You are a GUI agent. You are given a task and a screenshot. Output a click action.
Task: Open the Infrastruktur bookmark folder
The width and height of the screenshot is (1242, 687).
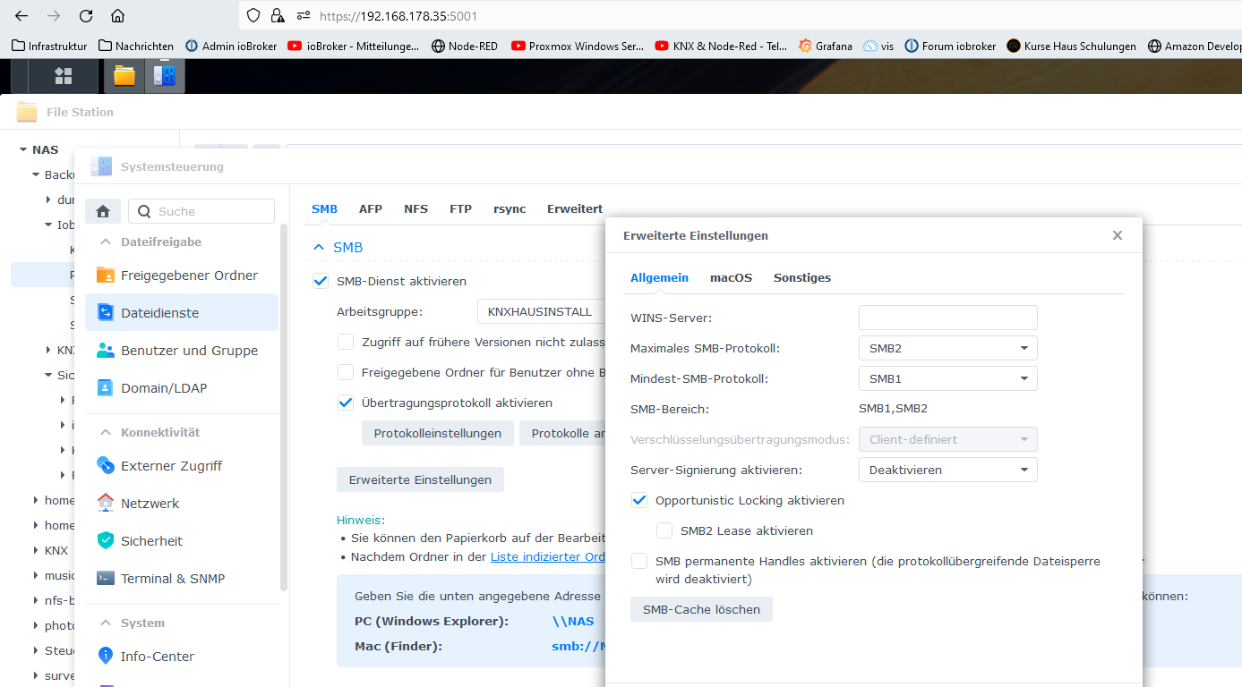tap(49, 46)
